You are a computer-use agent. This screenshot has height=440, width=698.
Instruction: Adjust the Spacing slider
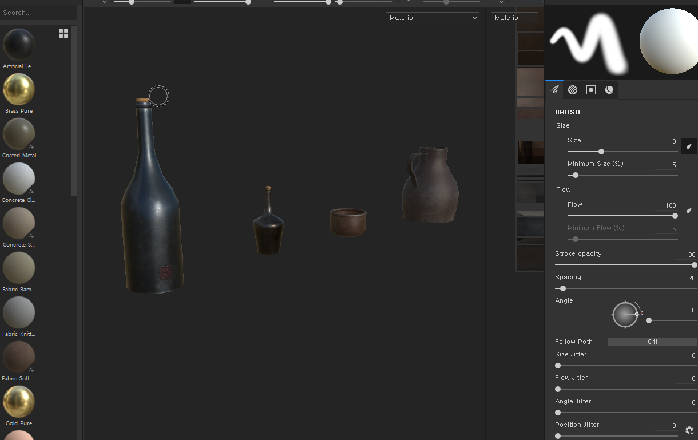click(626, 288)
